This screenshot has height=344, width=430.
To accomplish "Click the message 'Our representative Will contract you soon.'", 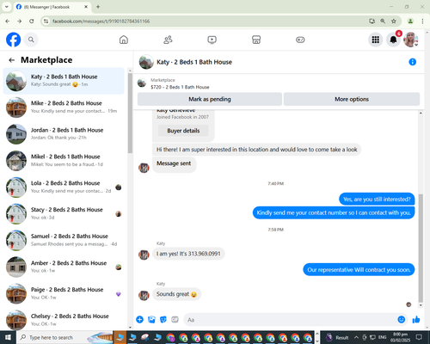I will (359, 270).
